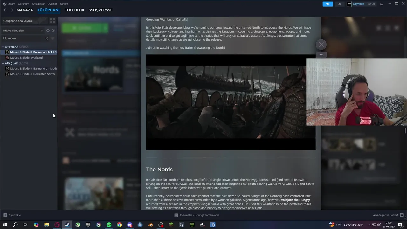The image size is (407, 229).
Task: Open the Arama sonuçları collection dropdown
Action: 23,31
